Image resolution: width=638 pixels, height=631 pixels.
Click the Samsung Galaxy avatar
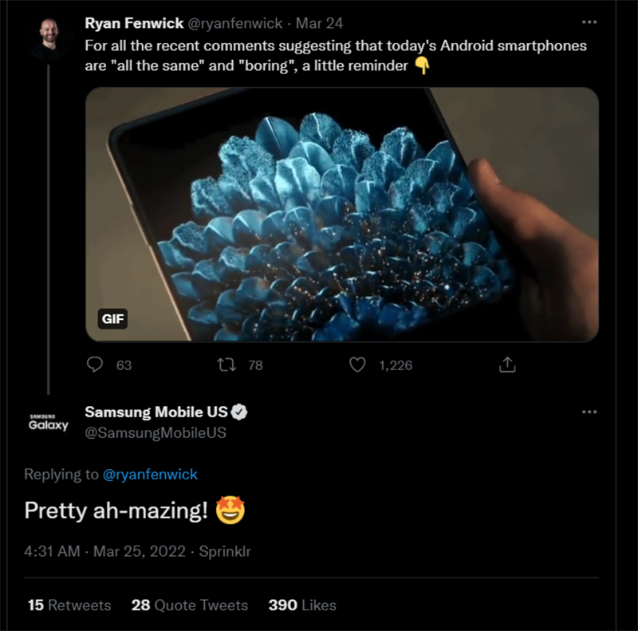46,420
